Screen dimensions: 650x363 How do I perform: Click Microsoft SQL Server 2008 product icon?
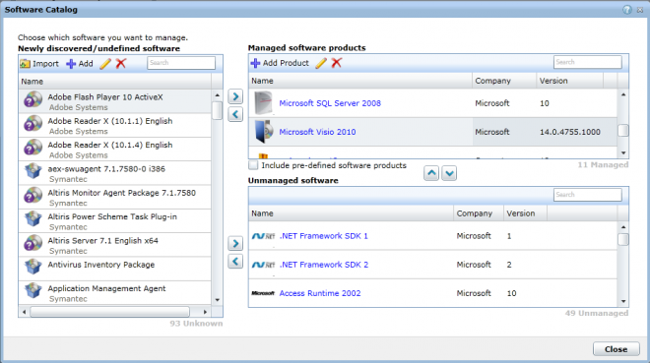[x=264, y=103]
